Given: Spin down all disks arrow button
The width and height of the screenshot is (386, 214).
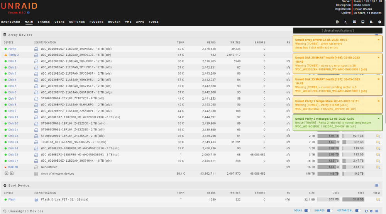Looking at the screenshot, I should tap(7, 173).
